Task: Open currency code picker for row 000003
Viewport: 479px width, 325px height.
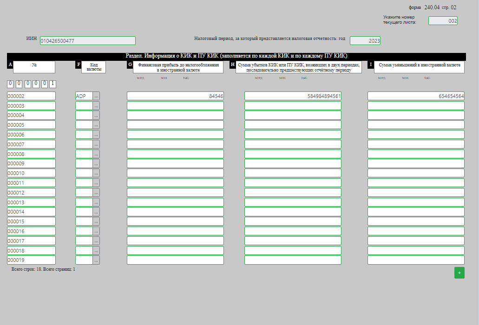Action: pyautogui.click(x=96, y=106)
